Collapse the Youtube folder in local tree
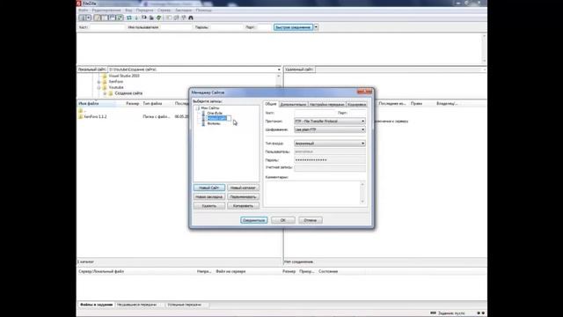This screenshot has height=317, width=563. [x=99, y=88]
